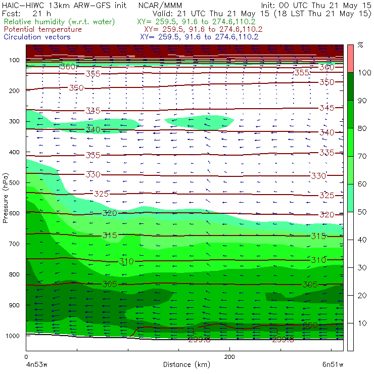This screenshot has width=374, height=374.
Task: Click the right "299.8" minimum value label
Action: tap(283, 340)
